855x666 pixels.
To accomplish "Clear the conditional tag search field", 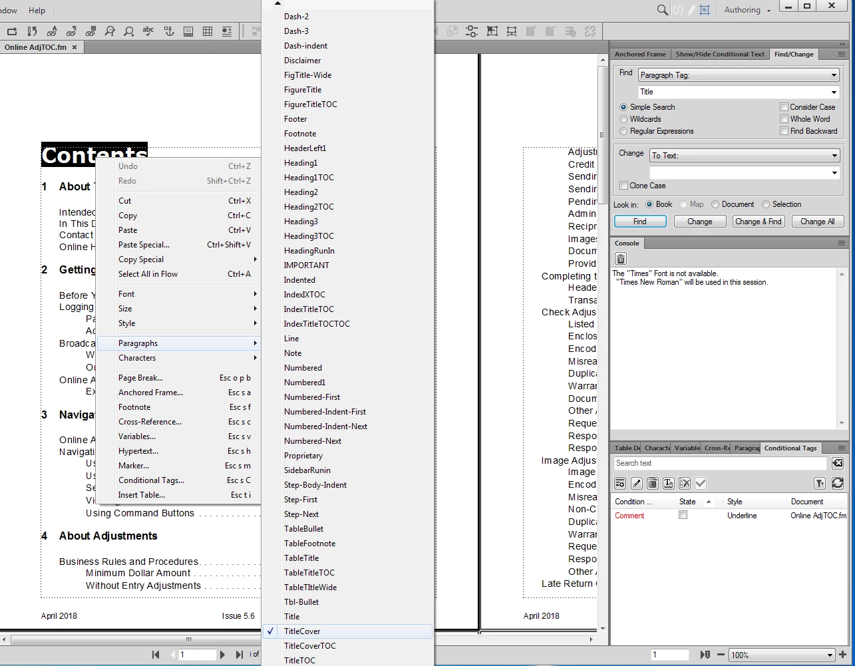I will click(x=838, y=463).
